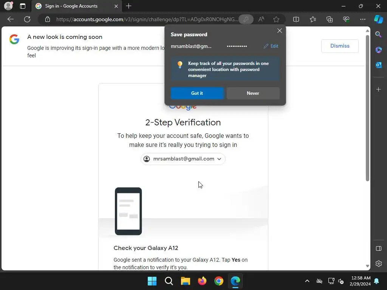Click the Check your Galaxy A12 text
Viewport: 387px width, 290px height.
(x=146, y=248)
